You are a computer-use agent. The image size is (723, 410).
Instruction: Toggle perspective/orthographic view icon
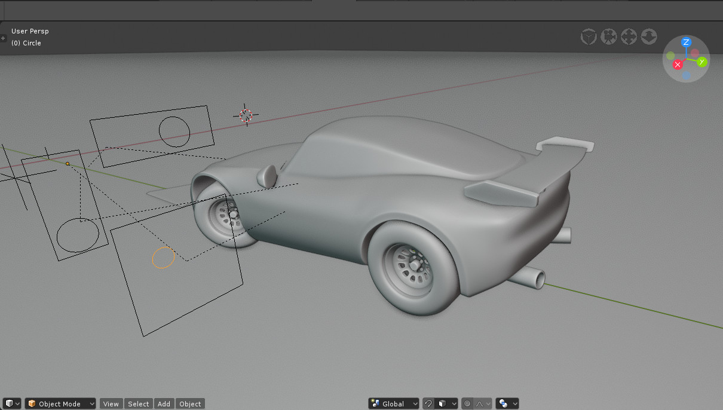tap(589, 37)
